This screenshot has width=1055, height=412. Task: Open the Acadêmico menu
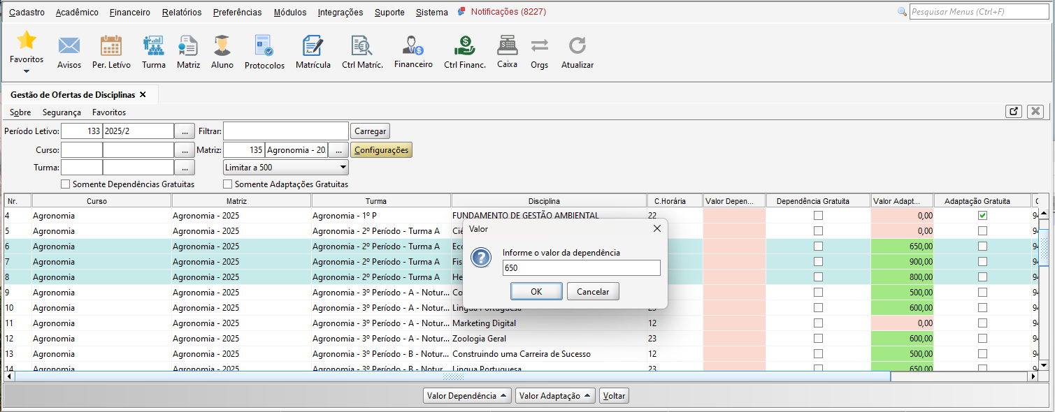tap(77, 12)
